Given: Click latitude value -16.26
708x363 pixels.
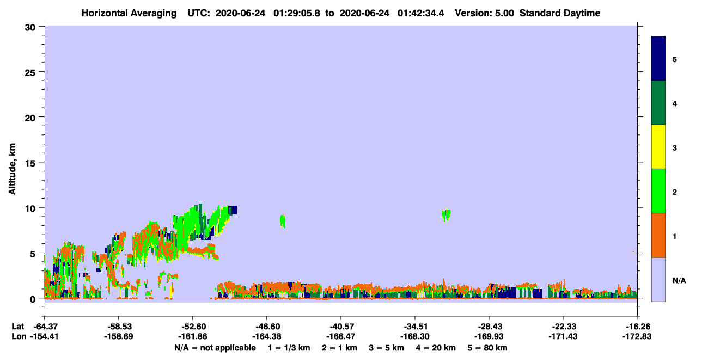Looking at the screenshot, I should (x=637, y=326).
